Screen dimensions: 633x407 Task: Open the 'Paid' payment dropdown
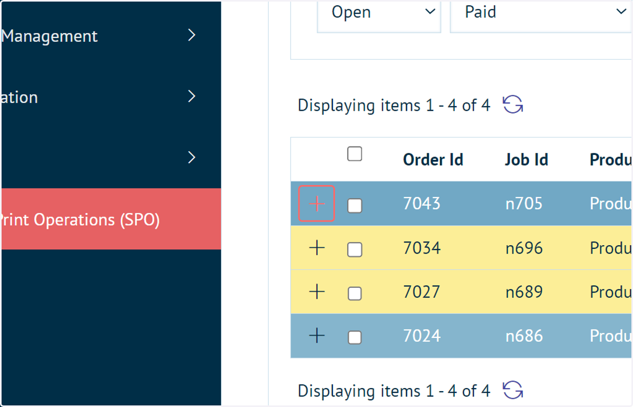tap(541, 14)
